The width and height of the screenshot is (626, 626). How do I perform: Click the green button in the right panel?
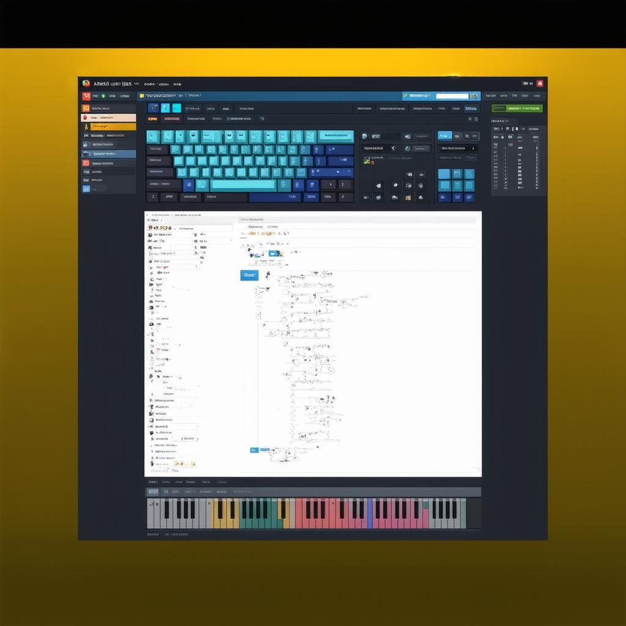(517, 108)
